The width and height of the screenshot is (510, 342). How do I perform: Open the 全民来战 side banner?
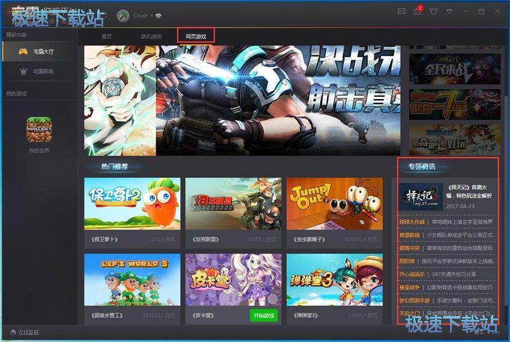(x=455, y=69)
